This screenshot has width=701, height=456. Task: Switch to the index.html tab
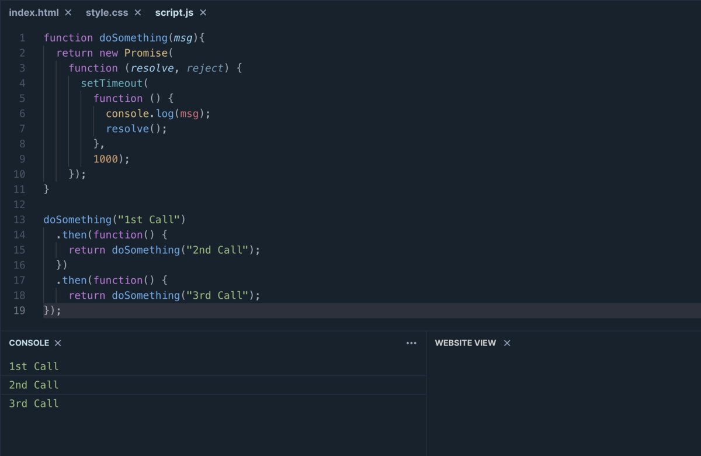(x=34, y=12)
